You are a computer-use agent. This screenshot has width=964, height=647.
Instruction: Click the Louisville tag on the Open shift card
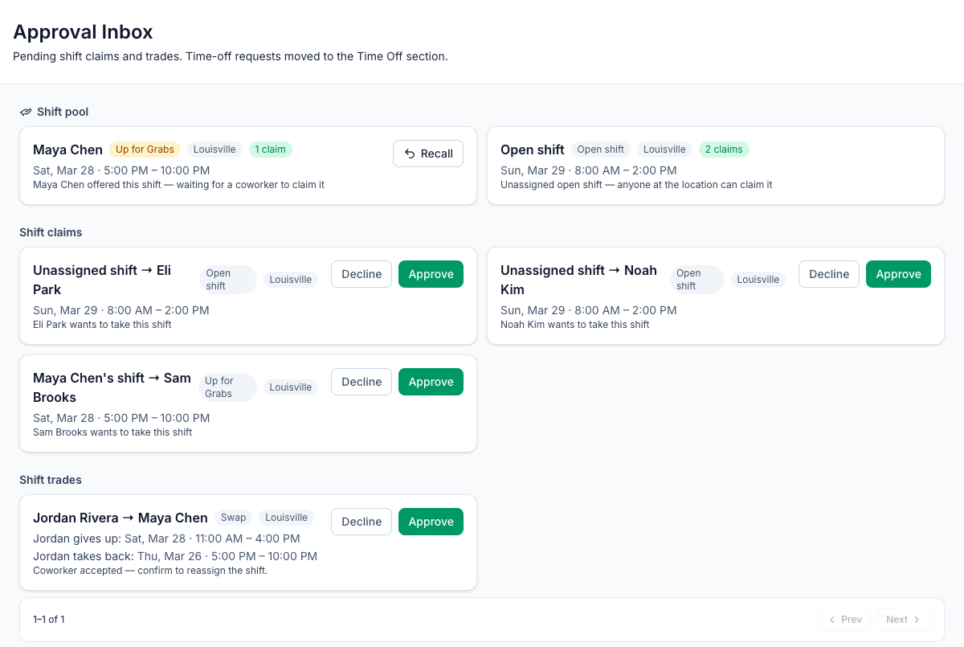(664, 149)
